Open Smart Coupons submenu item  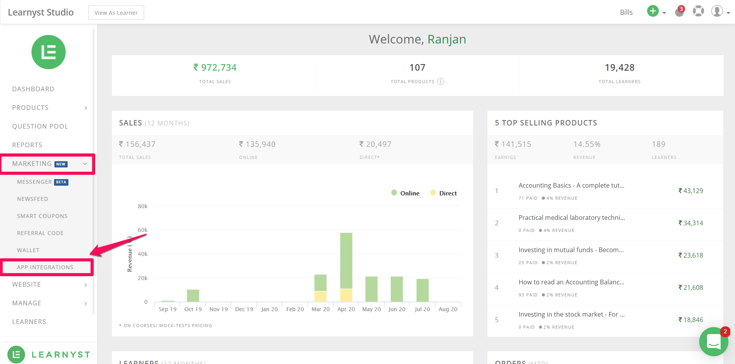pos(42,216)
